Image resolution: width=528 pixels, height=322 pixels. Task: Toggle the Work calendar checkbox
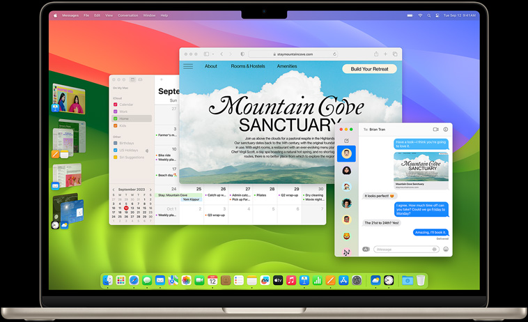pos(116,112)
